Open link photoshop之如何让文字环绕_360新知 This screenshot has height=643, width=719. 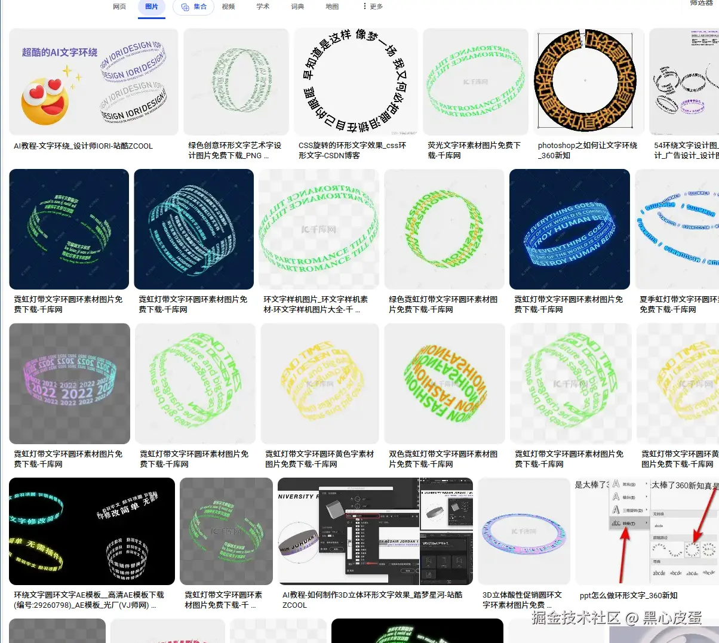(x=588, y=150)
